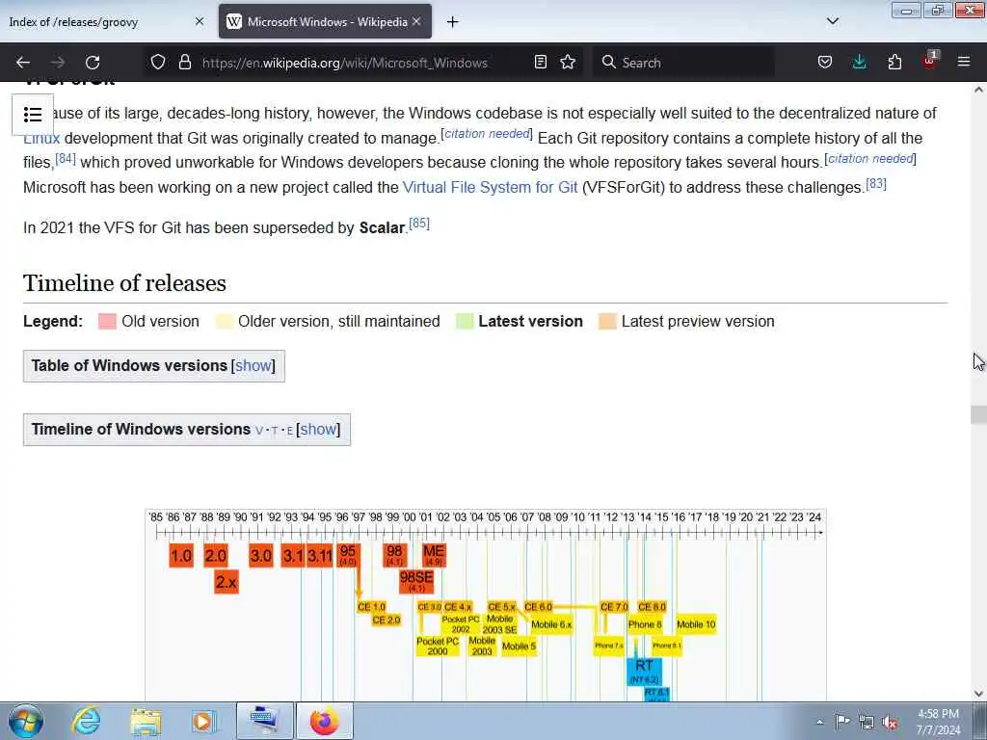The height and width of the screenshot is (740, 987).
Task: Click the scrollbar down arrow
Action: pos(978,694)
